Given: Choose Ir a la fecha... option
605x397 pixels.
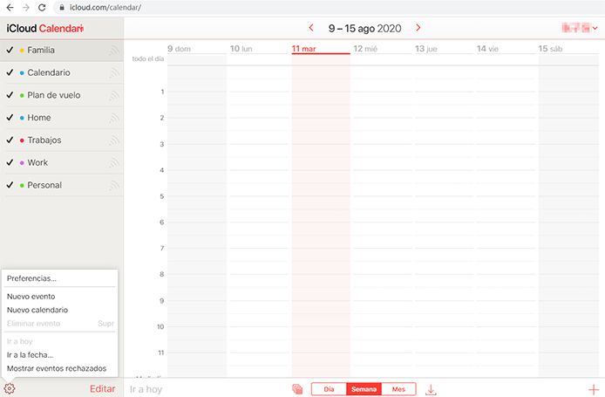Looking at the screenshot, I should click(31, 355).
